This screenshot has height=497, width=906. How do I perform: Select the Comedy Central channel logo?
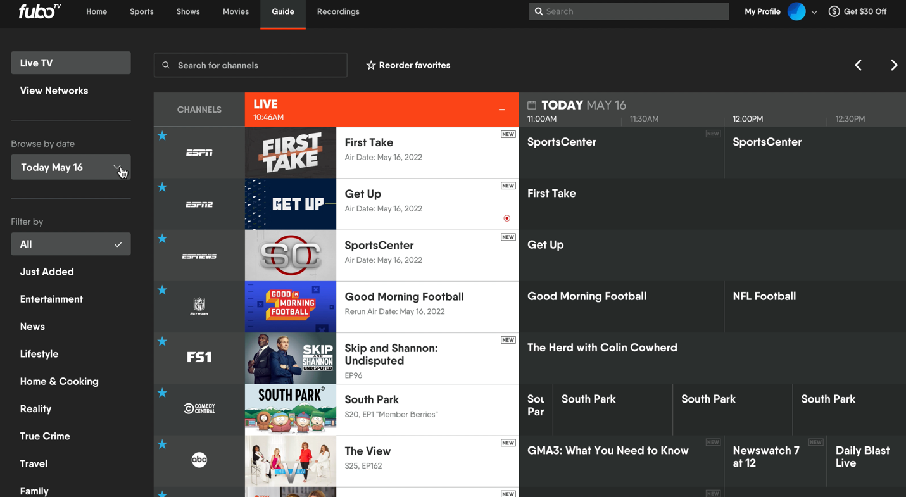pos(199,408)
